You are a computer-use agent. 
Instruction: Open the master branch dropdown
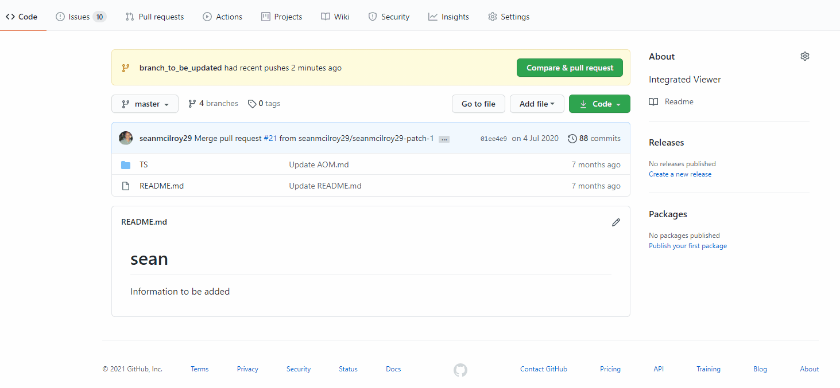pos(145,104)
